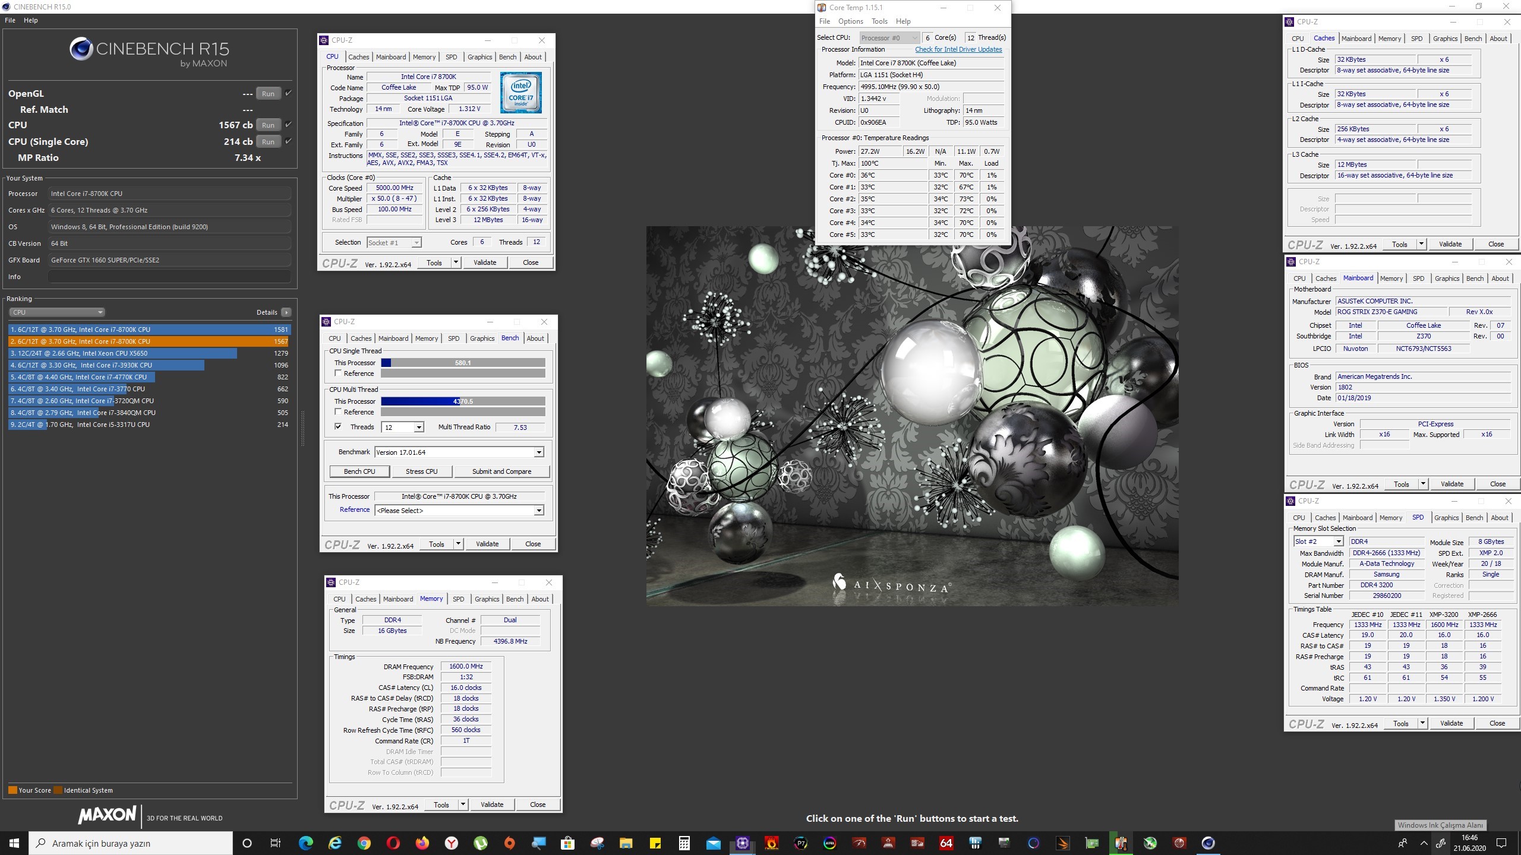Click Bench CPU in CPU-Z
This screenshot has width=1521, height=855.
click(359, 471)
